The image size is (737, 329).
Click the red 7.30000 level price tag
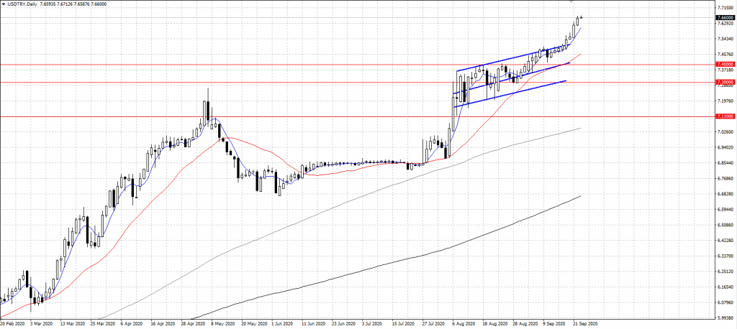[724, 82]
